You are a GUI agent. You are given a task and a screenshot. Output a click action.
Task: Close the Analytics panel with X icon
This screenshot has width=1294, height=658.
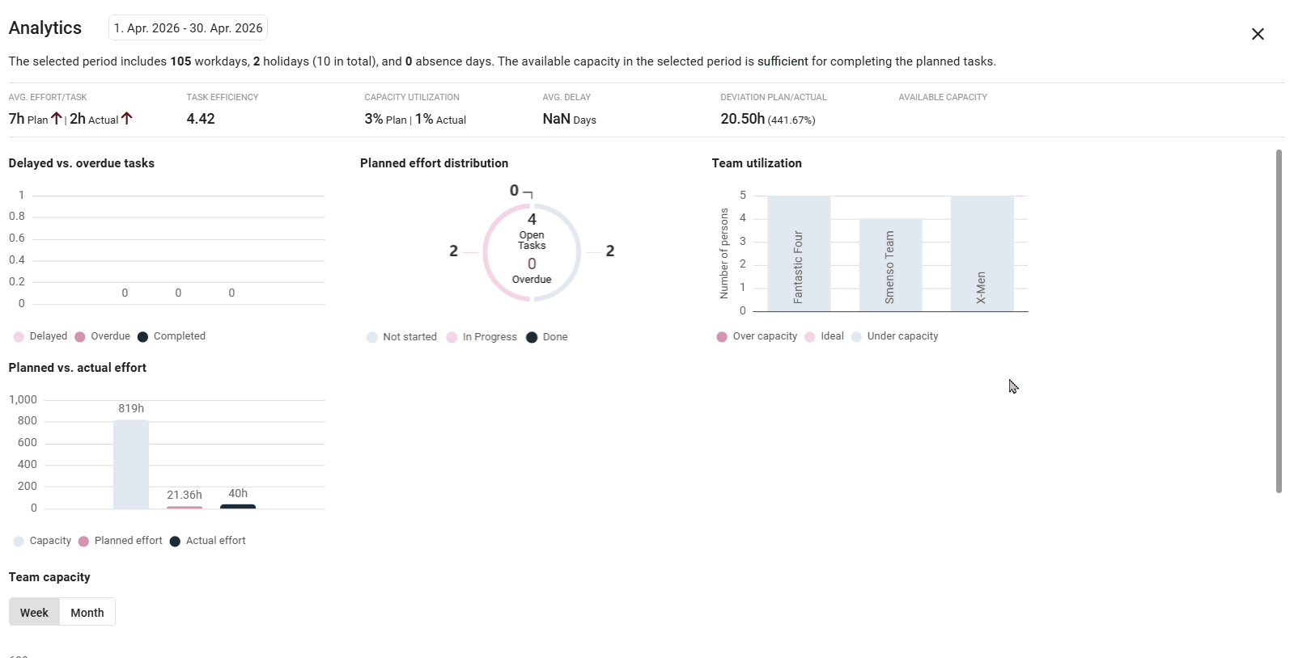pyautogui.click(x=1258, y=34)
